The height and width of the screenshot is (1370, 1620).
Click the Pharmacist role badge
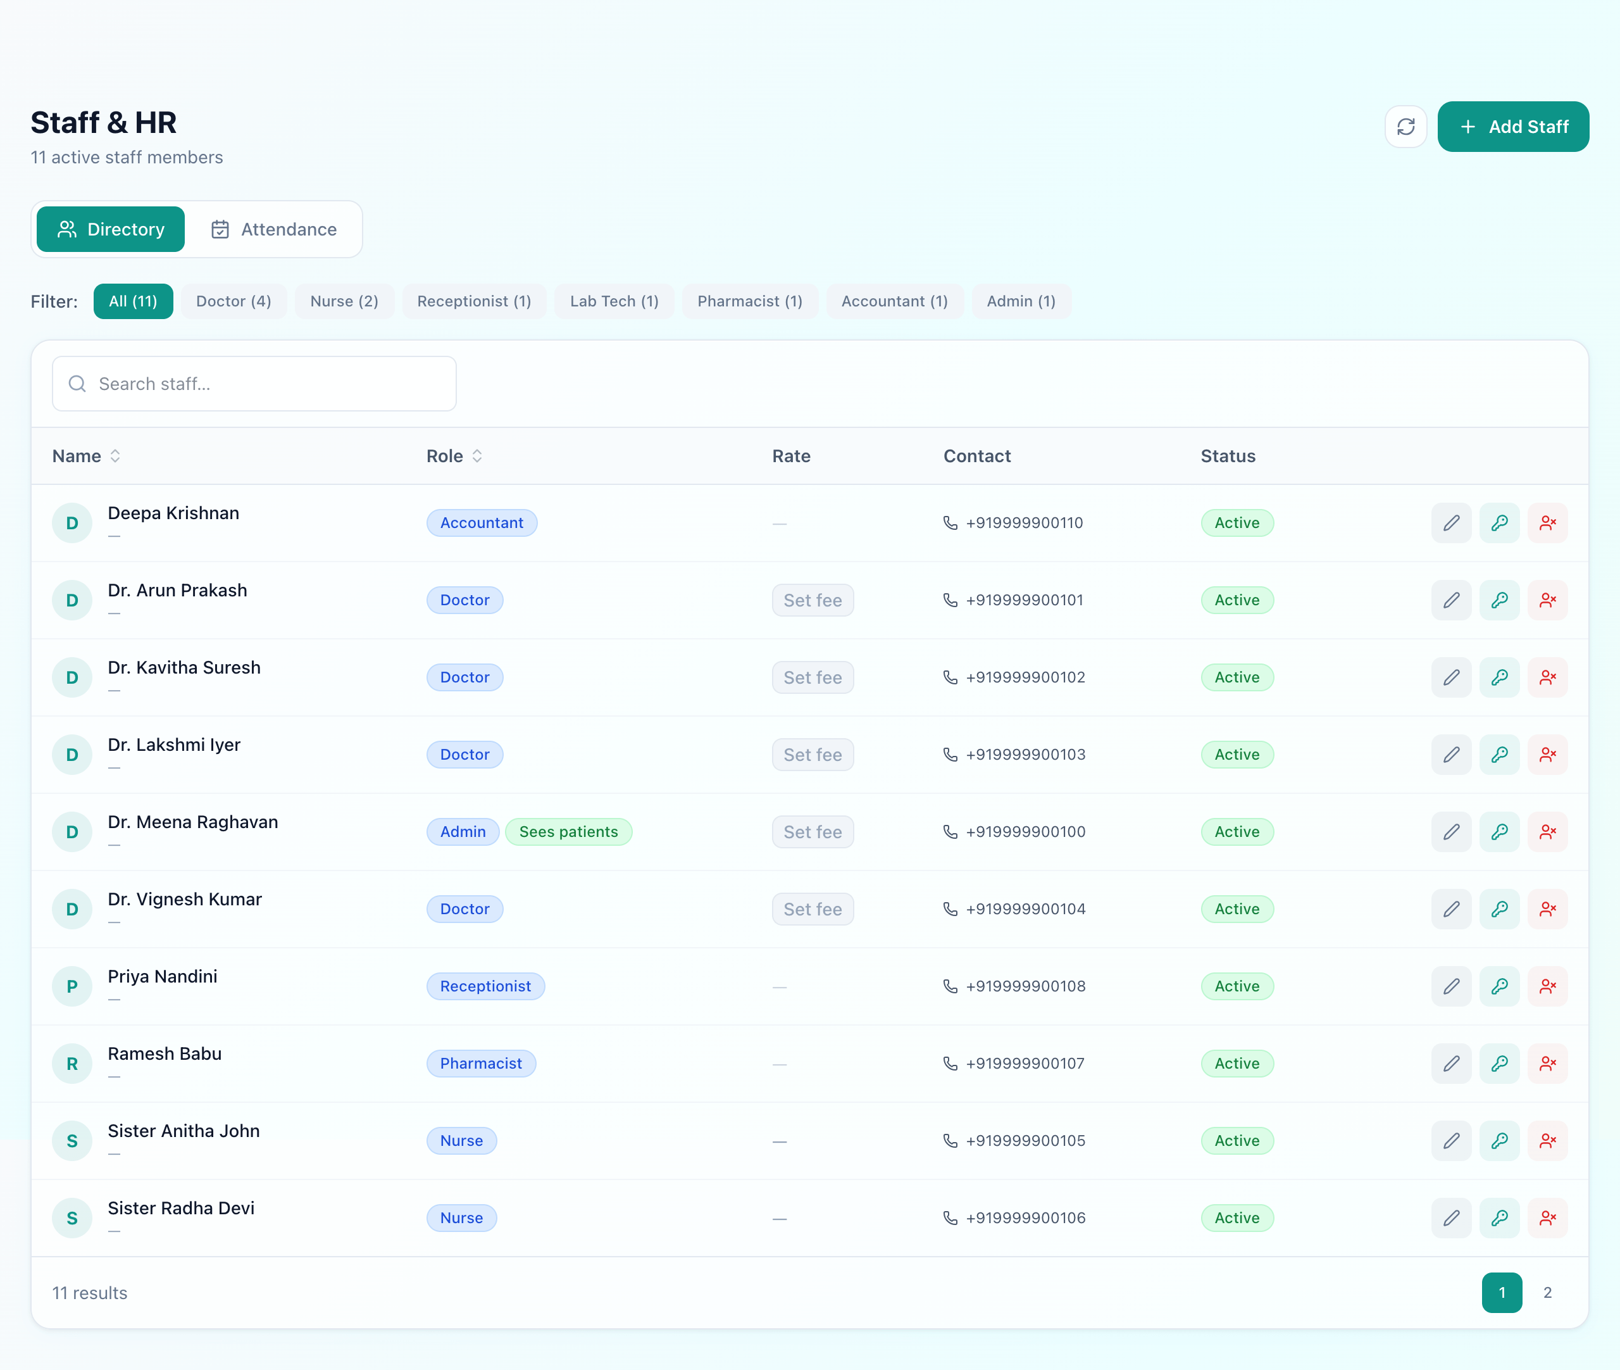[480, 1063]
